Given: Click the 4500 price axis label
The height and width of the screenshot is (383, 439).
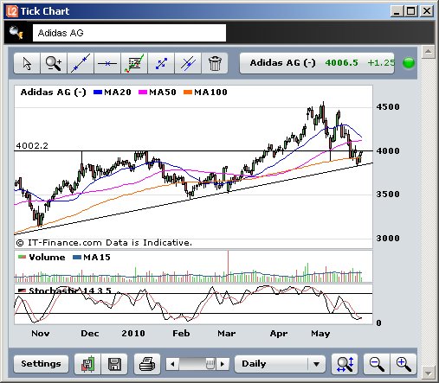Looking at the screenshot, I should [x=388, y=107].
